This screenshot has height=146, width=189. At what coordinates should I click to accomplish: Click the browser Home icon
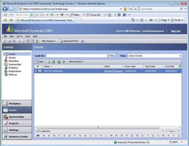tap(133, 20)
